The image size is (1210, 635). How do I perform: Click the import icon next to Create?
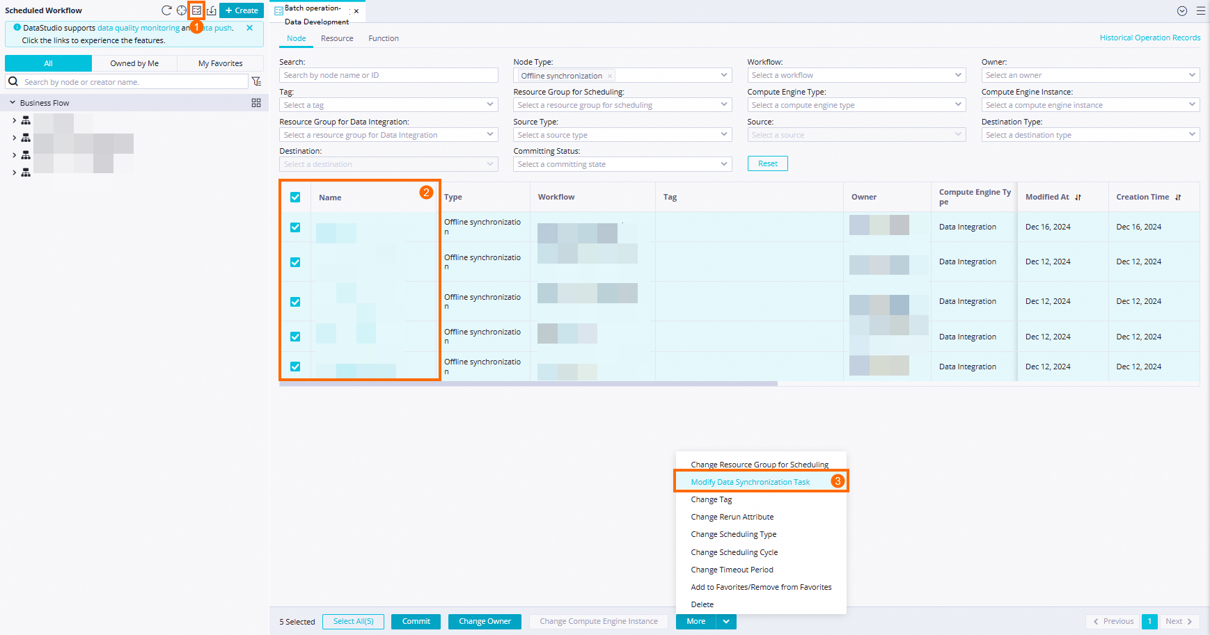(x=212, y=10)
